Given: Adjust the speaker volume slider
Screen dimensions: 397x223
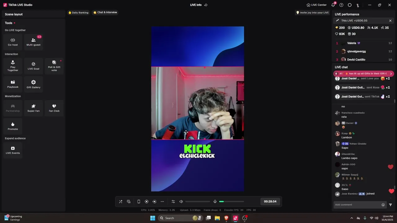Looking at the screenshot, I should [x=198, y=202].
